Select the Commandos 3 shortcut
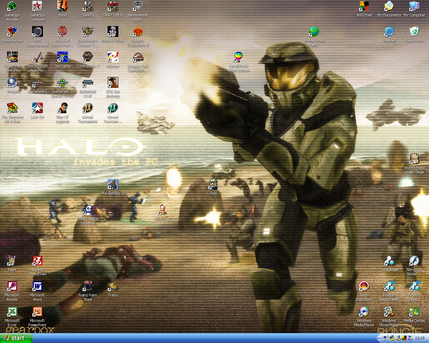The height and width of the screenshot is (343, 429). pyautogui.click(x=88, y=60)
